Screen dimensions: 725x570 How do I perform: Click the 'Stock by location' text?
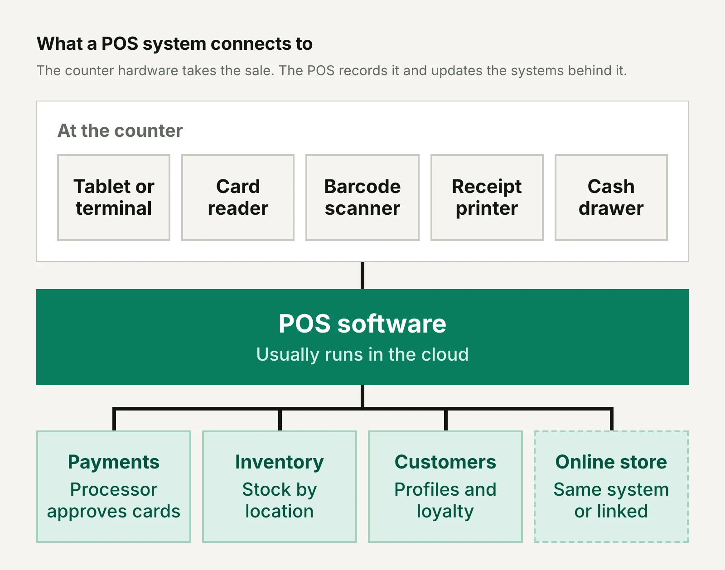280,501
